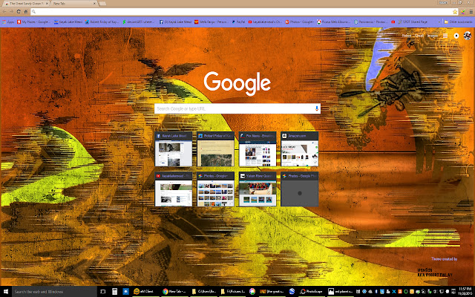Open Google account profile avatar
The height and width of the screenshot is (297, 475).
point(468,36)
